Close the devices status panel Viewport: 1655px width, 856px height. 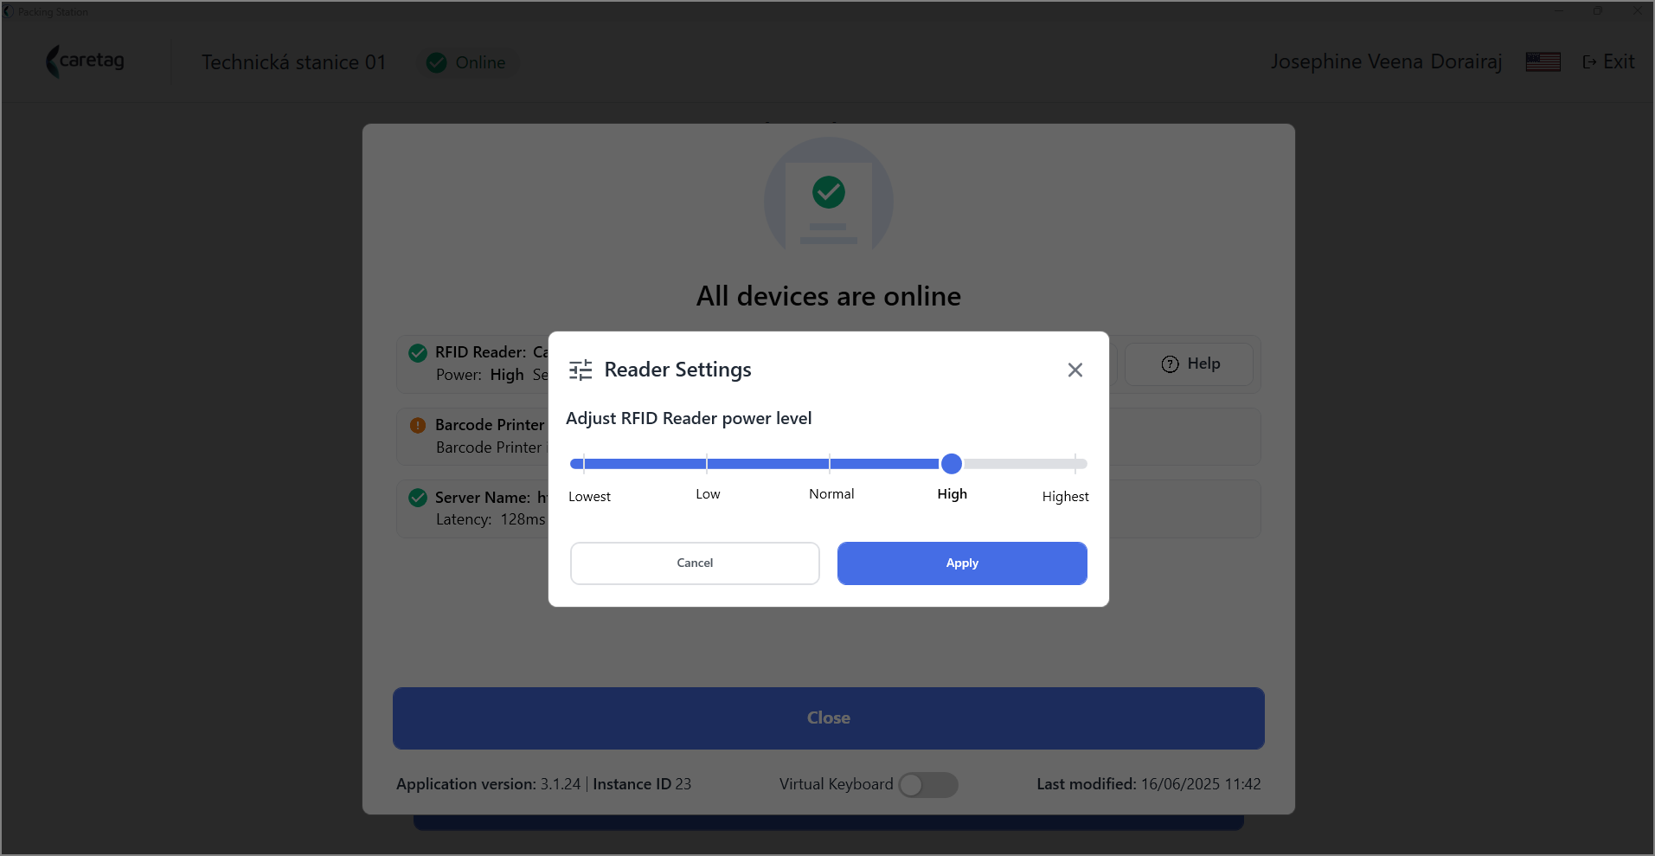(x=829, y=718)
